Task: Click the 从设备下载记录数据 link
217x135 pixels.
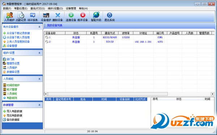Action: (x=18, y=33)
